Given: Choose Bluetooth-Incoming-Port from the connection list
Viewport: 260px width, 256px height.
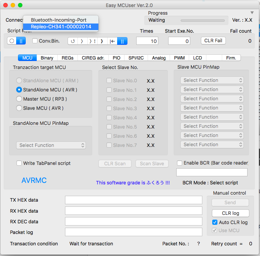Looking at the screenshot, I should point(61,20).
